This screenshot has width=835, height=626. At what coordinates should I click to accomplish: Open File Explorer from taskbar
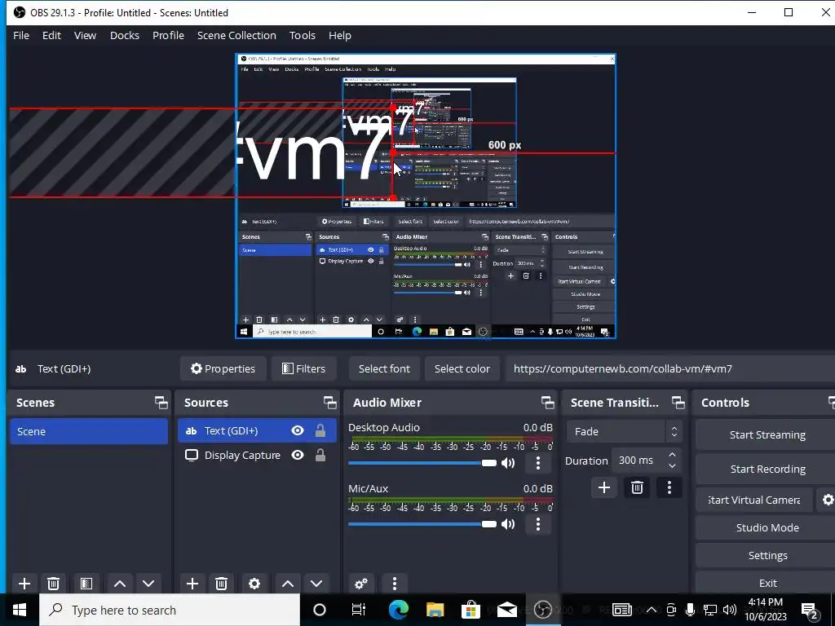point(435,610)
